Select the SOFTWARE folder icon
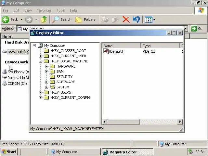The height and width of the screenshot is (156, 208). pyautogui.click(x=53, y=82)
